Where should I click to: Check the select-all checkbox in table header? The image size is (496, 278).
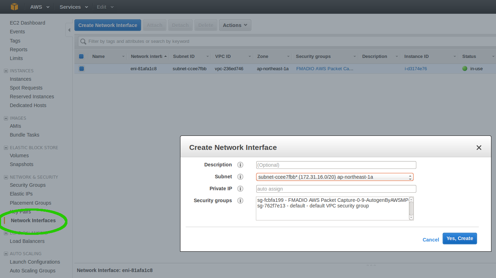click(x=81, y=56)
